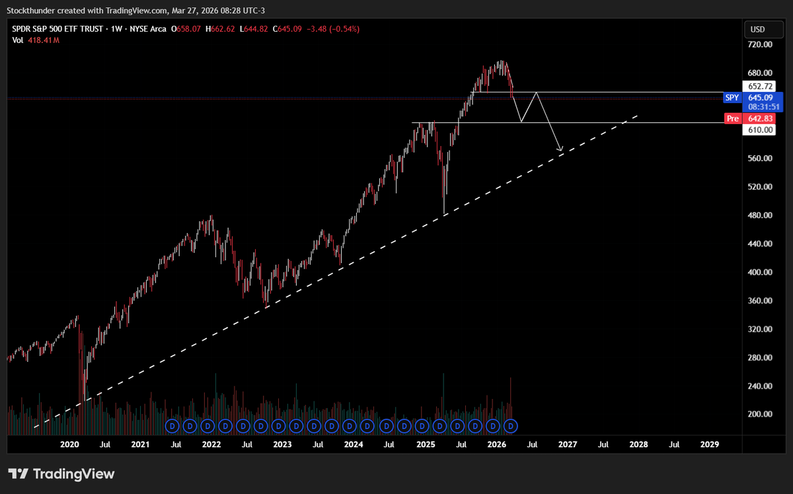Click the 2023 time axis label
793x494 pixels.
coord(282,445)
